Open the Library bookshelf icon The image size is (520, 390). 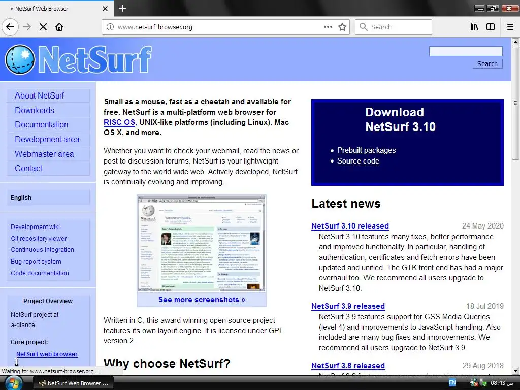pos(474,27)
